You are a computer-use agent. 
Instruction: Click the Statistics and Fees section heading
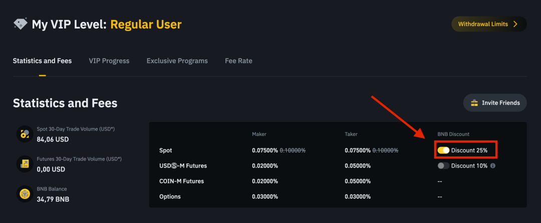(x=65, y=103)
